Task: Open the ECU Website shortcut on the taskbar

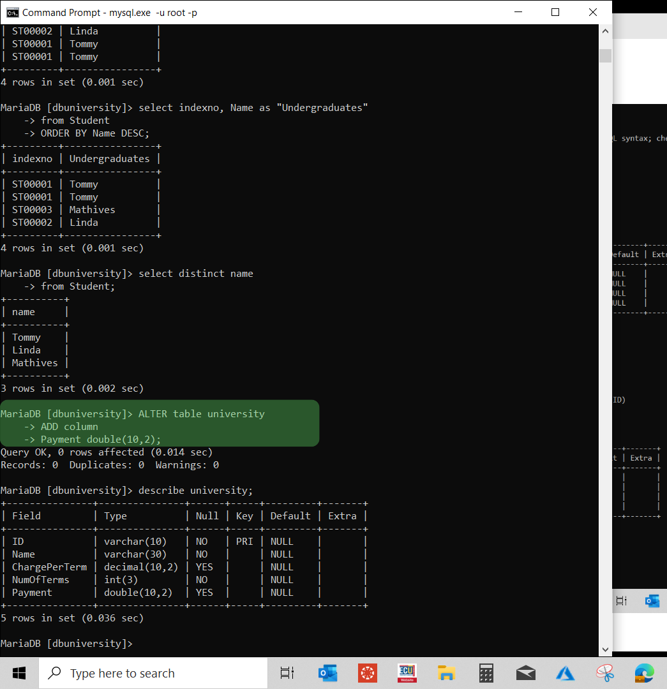Action: tap(407, 672)
